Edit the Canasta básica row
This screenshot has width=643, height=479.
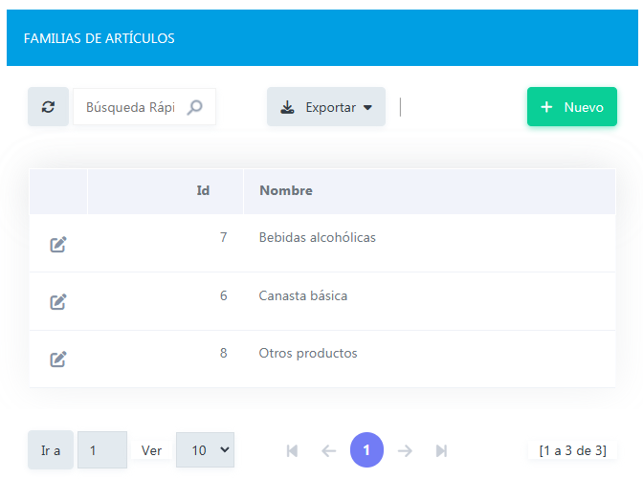pos(57,301)
